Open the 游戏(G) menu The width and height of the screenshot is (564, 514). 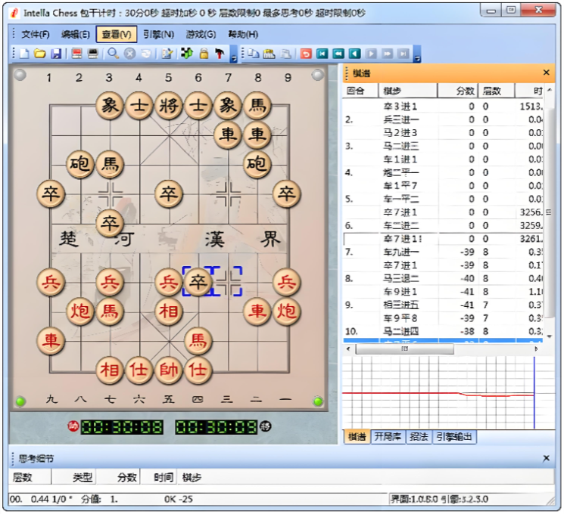click(201, 34)
